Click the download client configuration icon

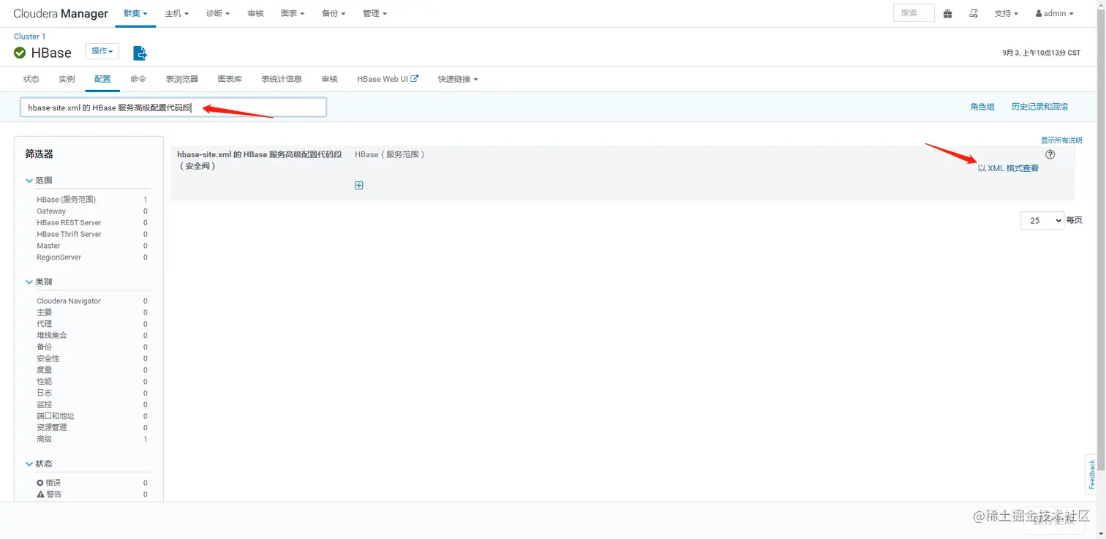140,53
